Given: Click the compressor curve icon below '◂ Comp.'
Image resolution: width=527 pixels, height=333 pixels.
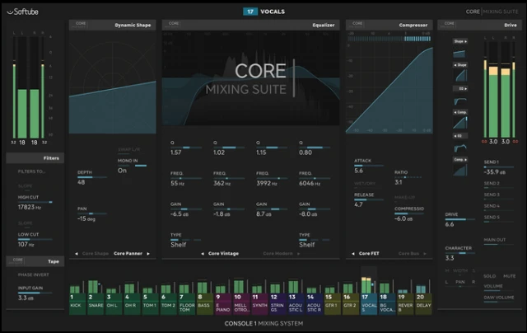Looking at the screenshot, I should click(460, 123).
